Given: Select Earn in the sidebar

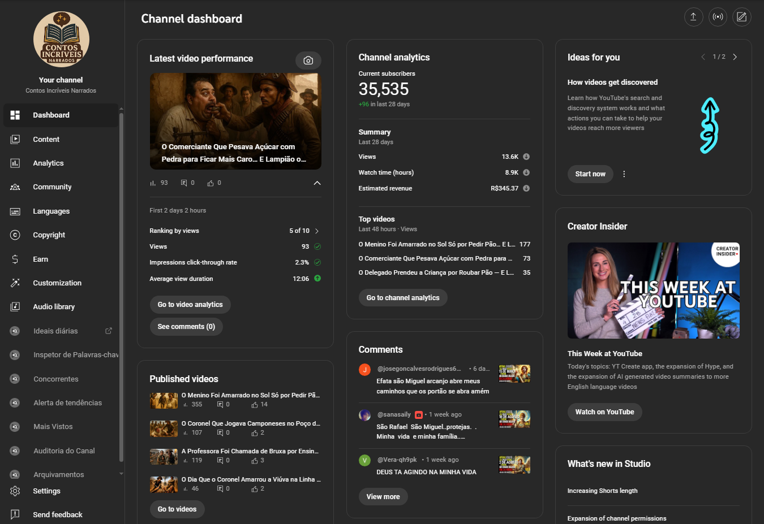Looking at the screenshot, I should click(40, 259).
